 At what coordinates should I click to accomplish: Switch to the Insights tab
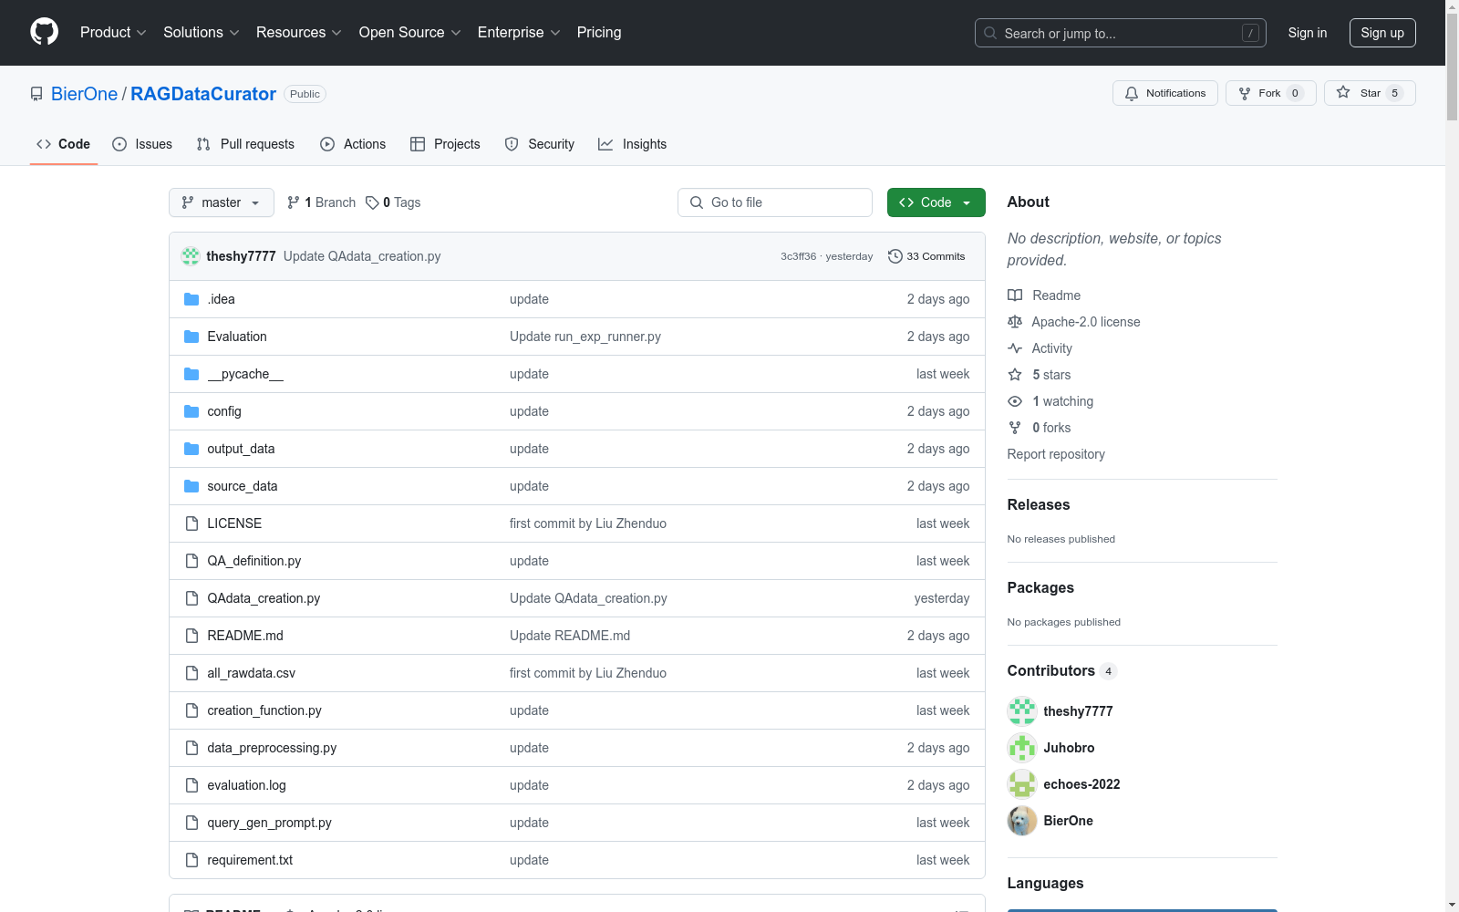633,144
